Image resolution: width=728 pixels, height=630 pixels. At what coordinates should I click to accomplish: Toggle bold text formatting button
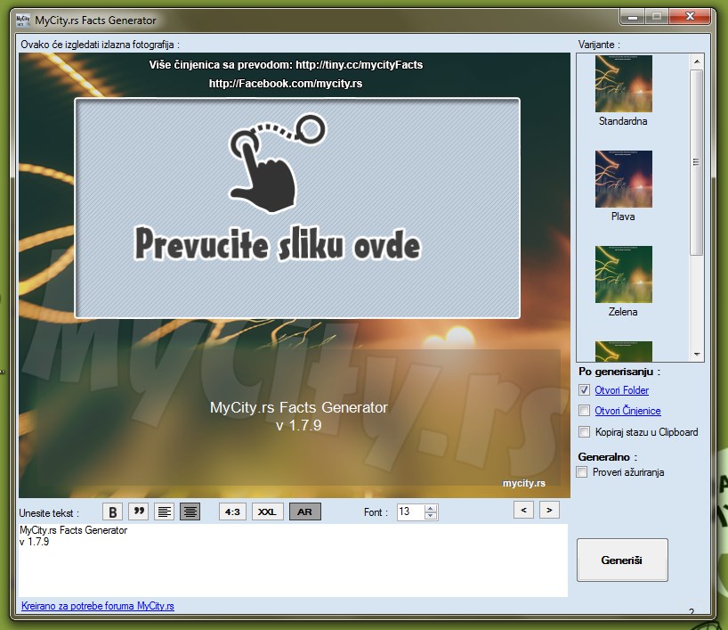(112, 511)
